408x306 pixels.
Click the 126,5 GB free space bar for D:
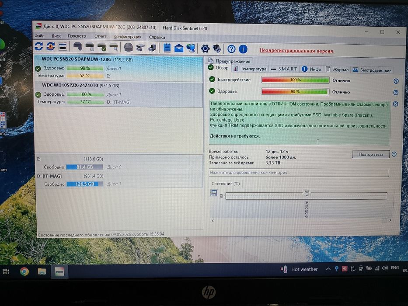pyautogui.click(x=85, y=184)
